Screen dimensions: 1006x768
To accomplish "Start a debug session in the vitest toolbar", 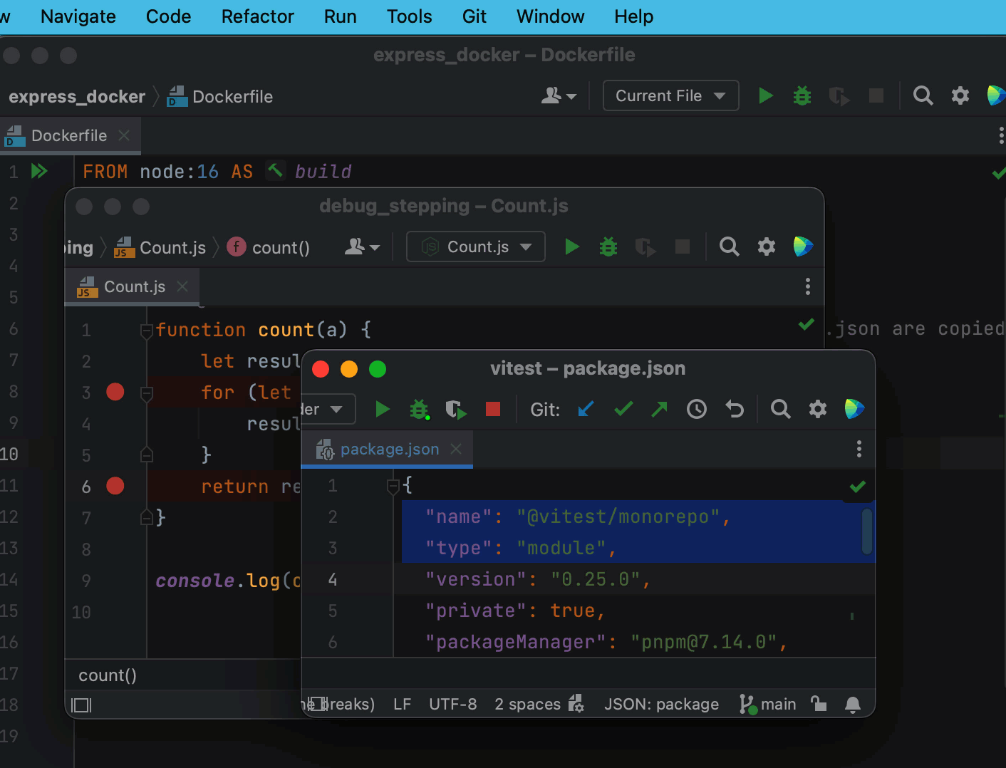I will (419, 409).
